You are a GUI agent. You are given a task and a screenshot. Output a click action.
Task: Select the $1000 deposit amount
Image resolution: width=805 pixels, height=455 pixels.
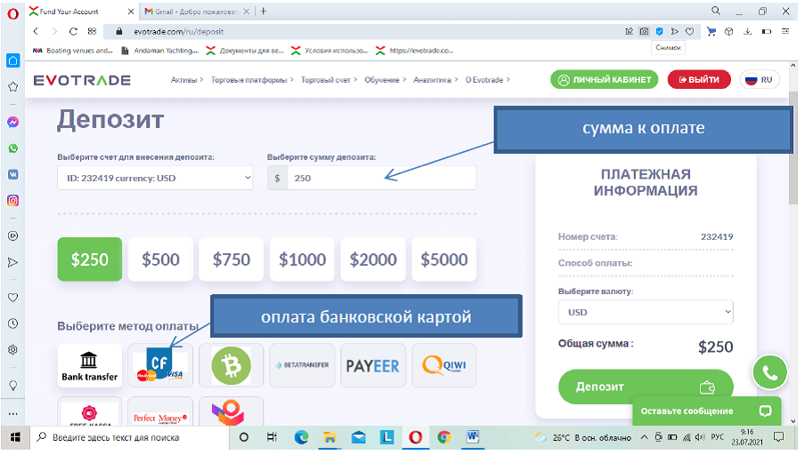(302, 259)
